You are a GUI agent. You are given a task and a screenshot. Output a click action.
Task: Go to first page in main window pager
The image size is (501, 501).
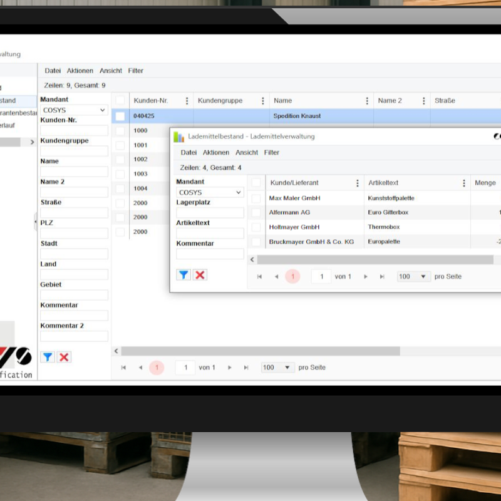[x=123, y=368]
